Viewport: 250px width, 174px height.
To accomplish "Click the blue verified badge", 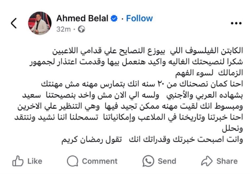I will 114,18.
